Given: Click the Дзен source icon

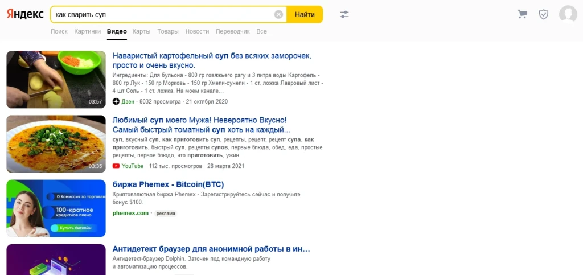Looking at the screenshot, I should (x=116, y=101).
